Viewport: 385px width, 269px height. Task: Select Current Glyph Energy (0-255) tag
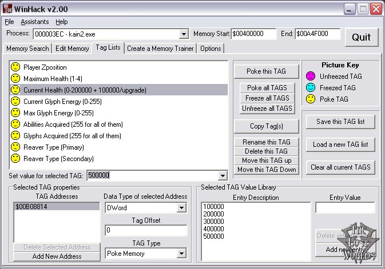coord(119,101)
